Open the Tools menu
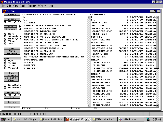The image size is (163, 122). (x=23, y=6)
